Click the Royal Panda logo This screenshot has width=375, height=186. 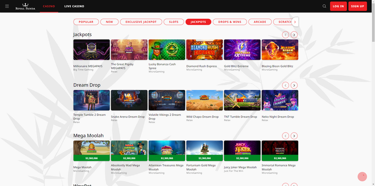(25, 7)
